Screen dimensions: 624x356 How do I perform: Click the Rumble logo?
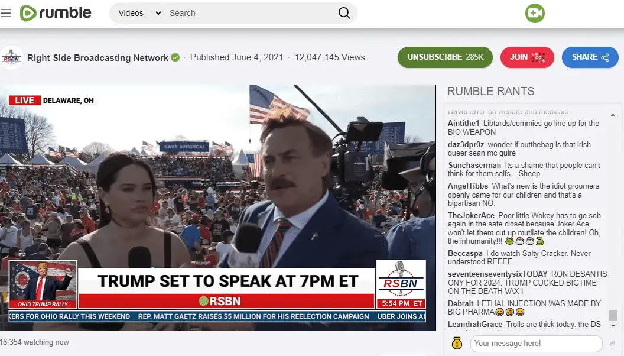tap(56, 13)
